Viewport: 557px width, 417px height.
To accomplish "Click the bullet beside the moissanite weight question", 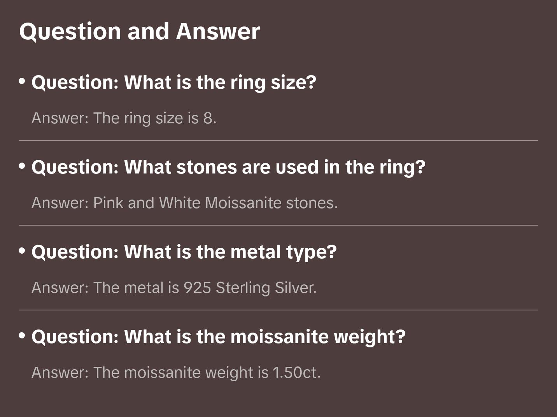I will pyautogui.click(x=22, y=336).
